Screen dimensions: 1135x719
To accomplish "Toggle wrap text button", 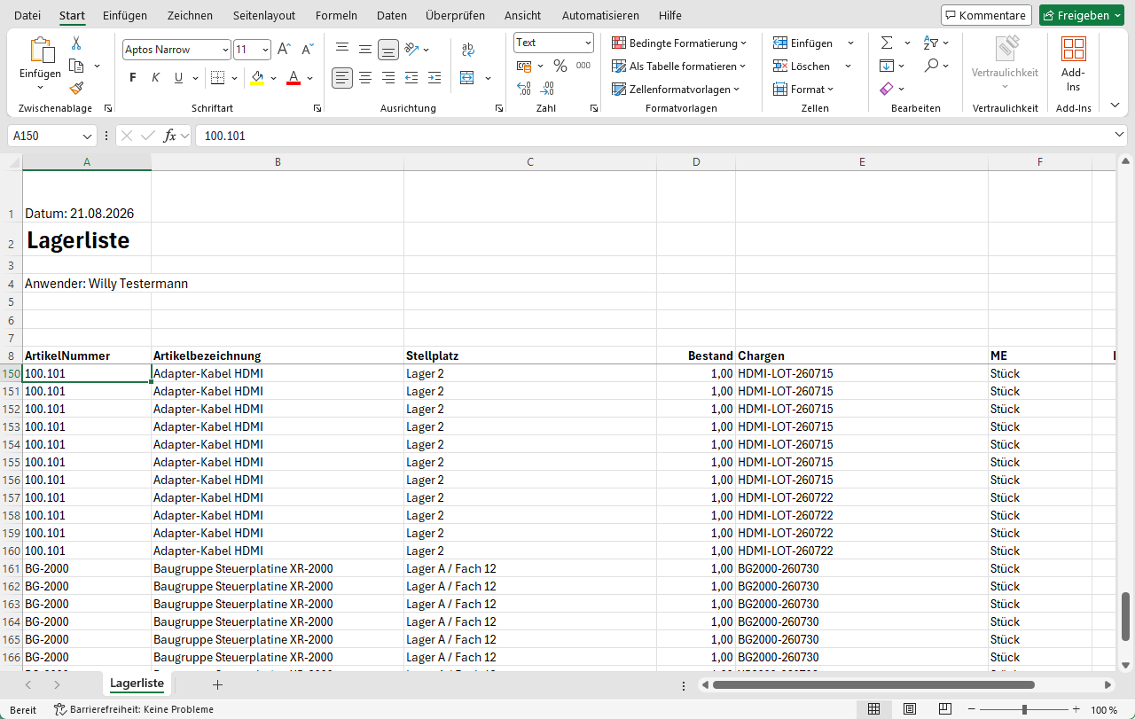I will pyautogui.click(x=468, y=50).
